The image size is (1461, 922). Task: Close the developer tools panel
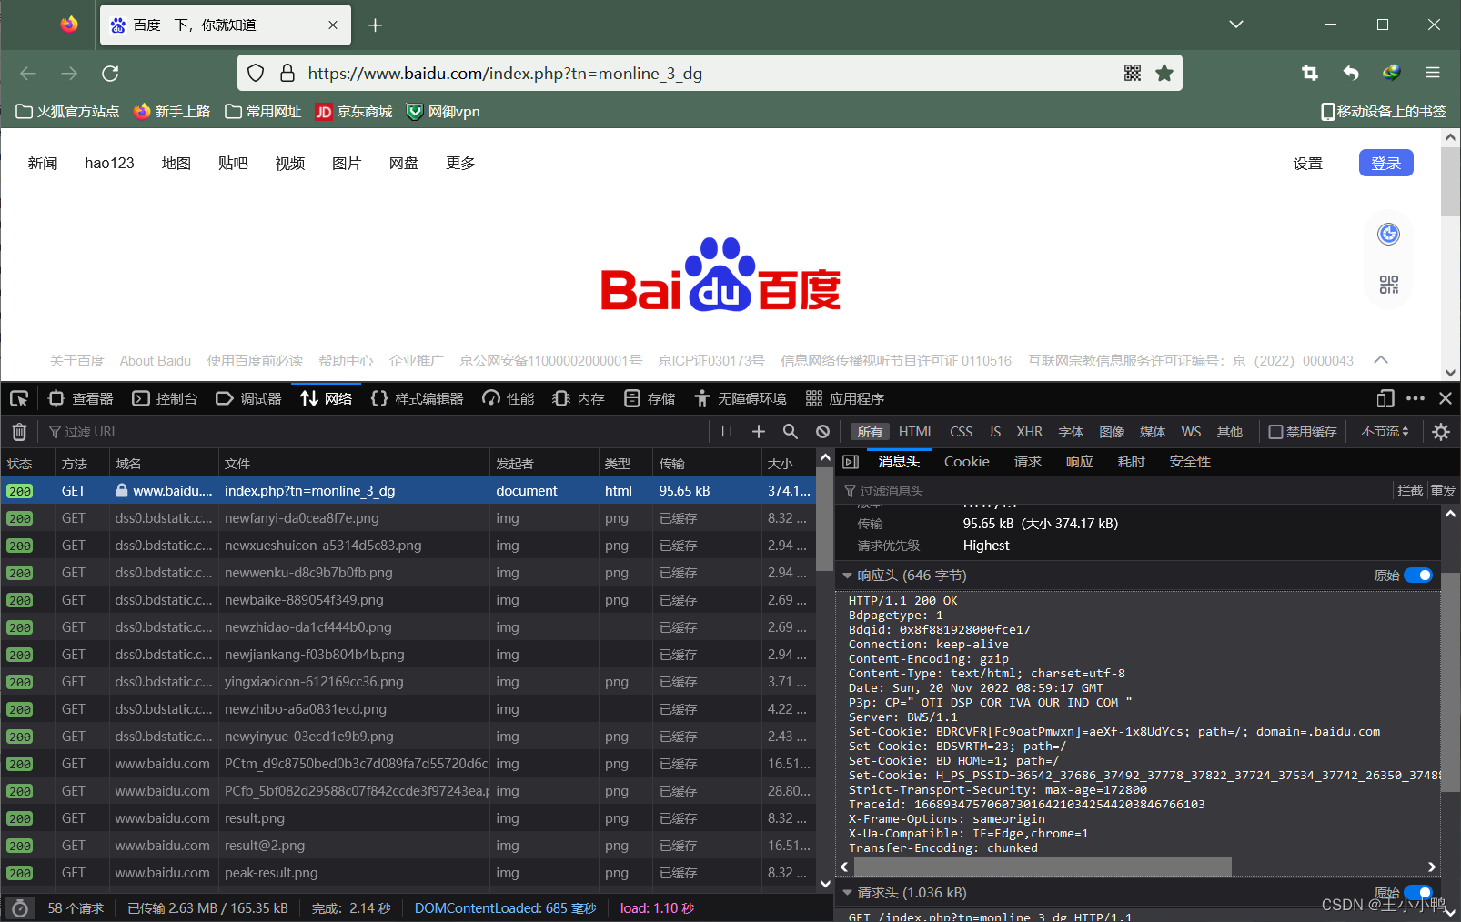1446,398
